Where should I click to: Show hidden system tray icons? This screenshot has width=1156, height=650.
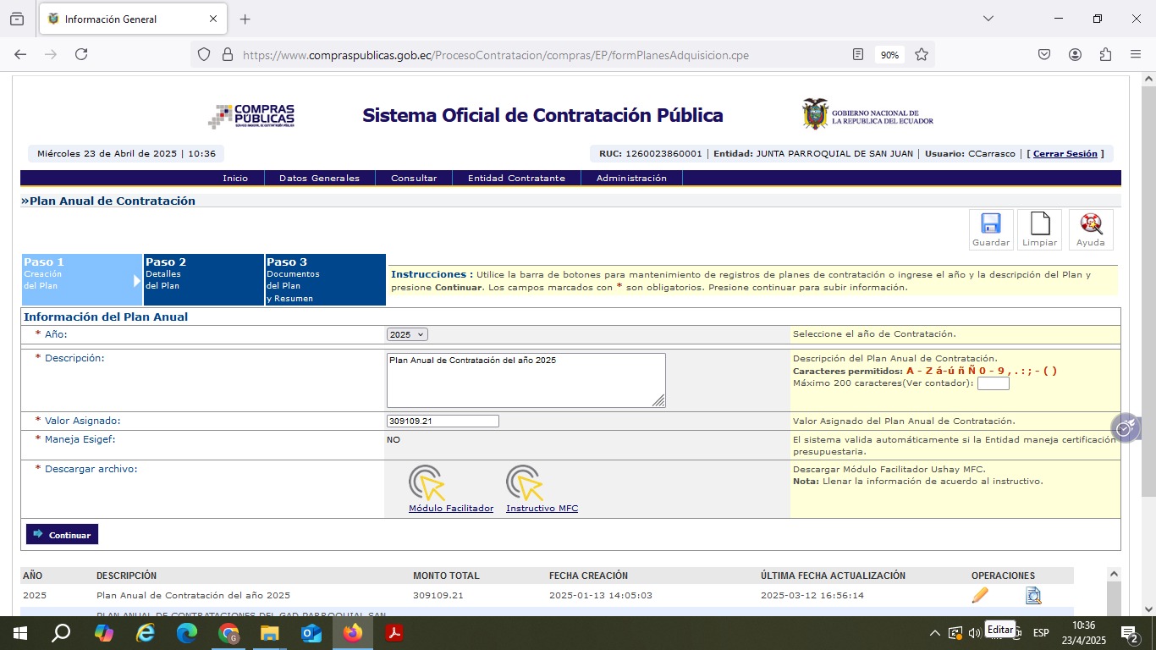click(x=934, y=632)
